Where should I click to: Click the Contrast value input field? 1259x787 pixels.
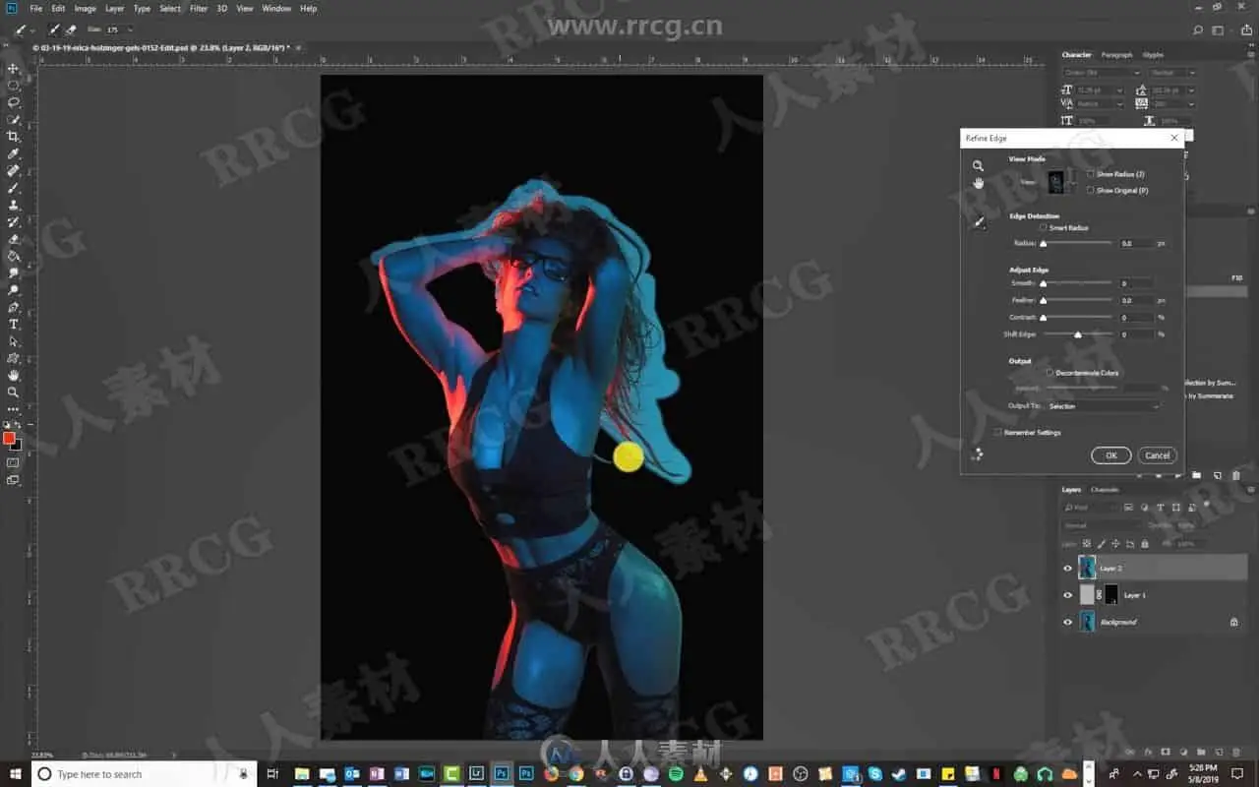pyautogui.click(x=1136, y=318)
